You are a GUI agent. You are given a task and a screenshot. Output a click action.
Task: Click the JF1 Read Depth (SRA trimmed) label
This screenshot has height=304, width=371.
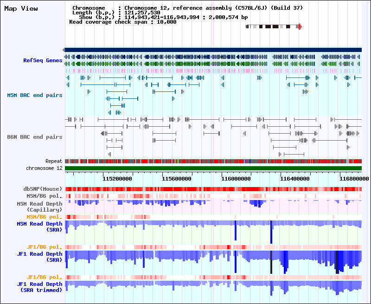[39, 287]
